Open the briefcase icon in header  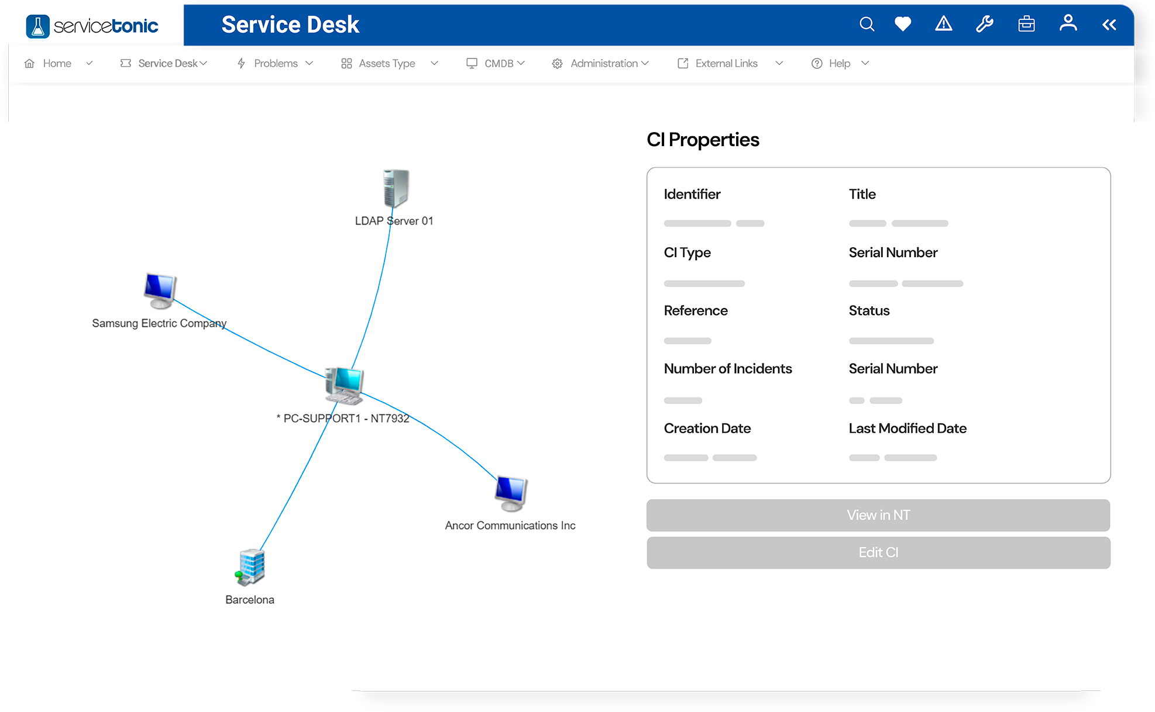[1026, 24]
